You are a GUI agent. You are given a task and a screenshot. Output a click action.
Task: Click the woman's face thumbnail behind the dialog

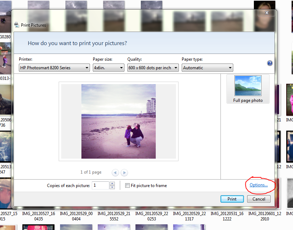tap(265, 16)
